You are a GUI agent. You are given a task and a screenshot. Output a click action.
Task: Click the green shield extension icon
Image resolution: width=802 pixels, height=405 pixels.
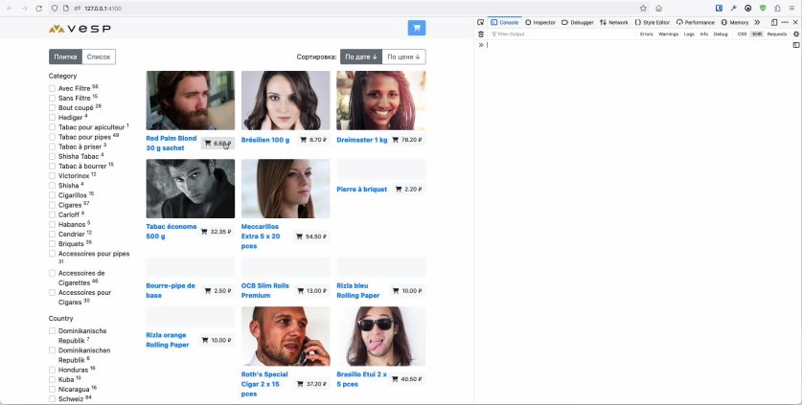click(763, 9)
